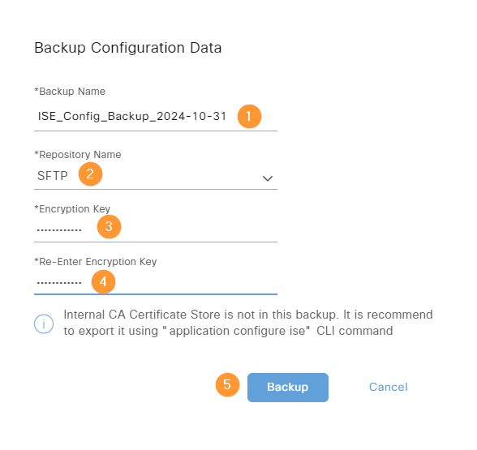Expand the Repository Name dropdown chevron
The image size is (477, 450).
[x=268, y=178]
